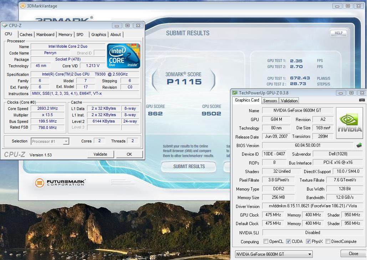Open the Processor #1 selection dropdown
Screen dimensions: 367x260
(50, 141)
